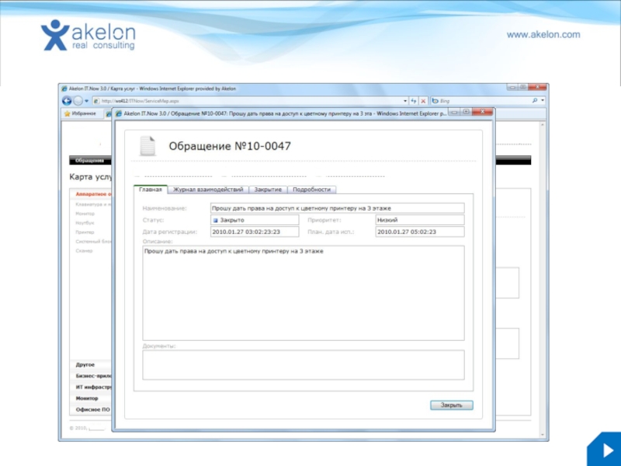Click the Статус field showing Закрыто
The image size is (621, 466).
tap(255, 220)
